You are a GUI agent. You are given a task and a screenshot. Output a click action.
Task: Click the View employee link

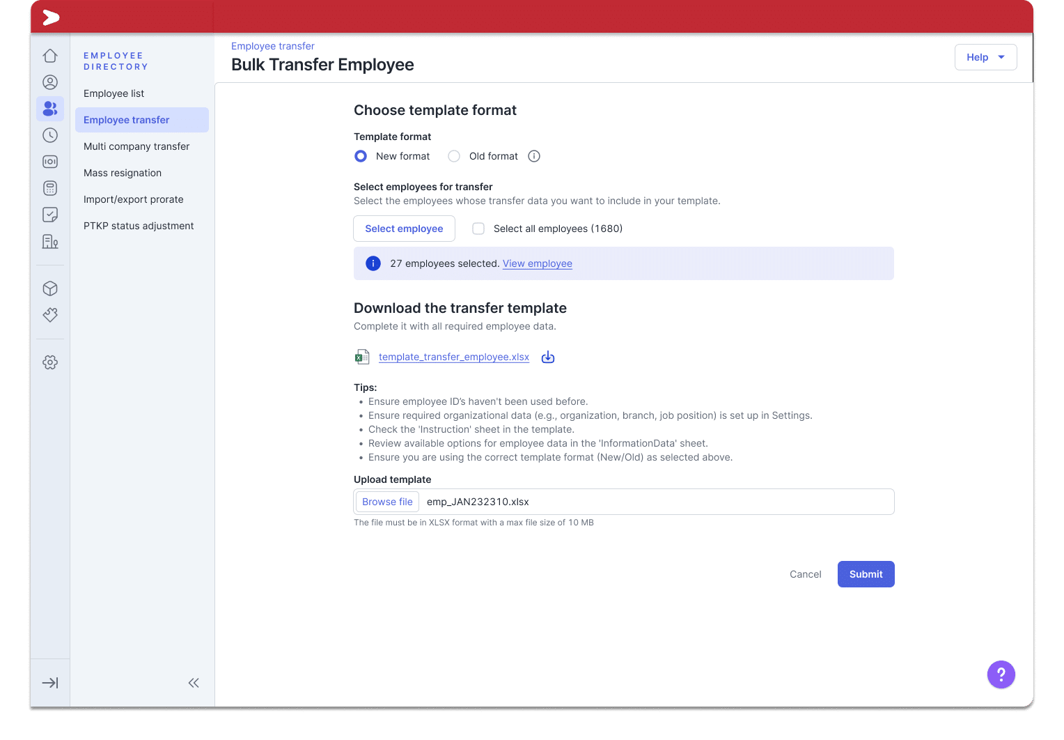[x=537, y=263]
